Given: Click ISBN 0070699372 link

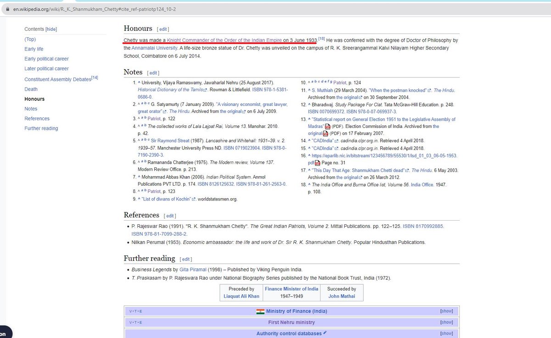Looking at the screenshot, I should pos(327,111).
